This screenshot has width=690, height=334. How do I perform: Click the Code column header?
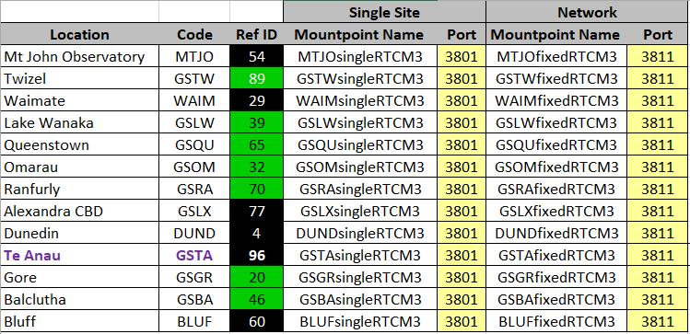[x=194, y=34]
